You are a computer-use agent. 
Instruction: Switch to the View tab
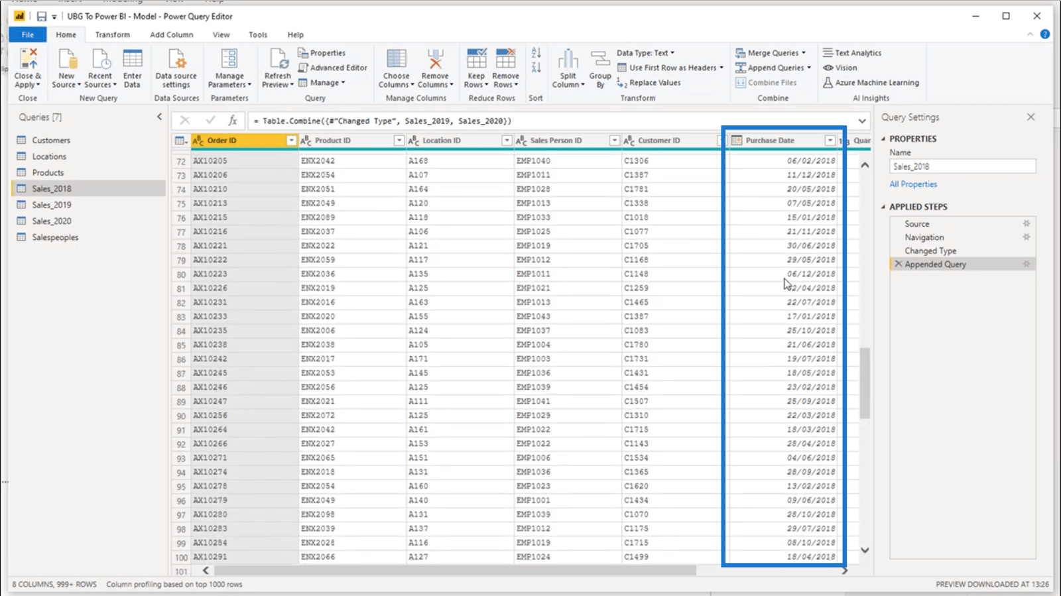[x=221, y=34]
